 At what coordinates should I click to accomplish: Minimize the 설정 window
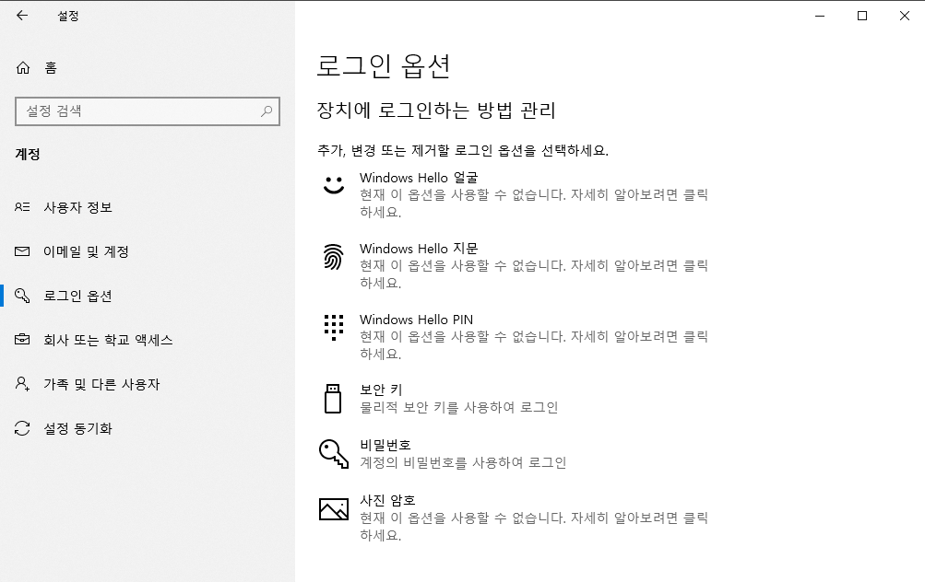coord(819,16)
